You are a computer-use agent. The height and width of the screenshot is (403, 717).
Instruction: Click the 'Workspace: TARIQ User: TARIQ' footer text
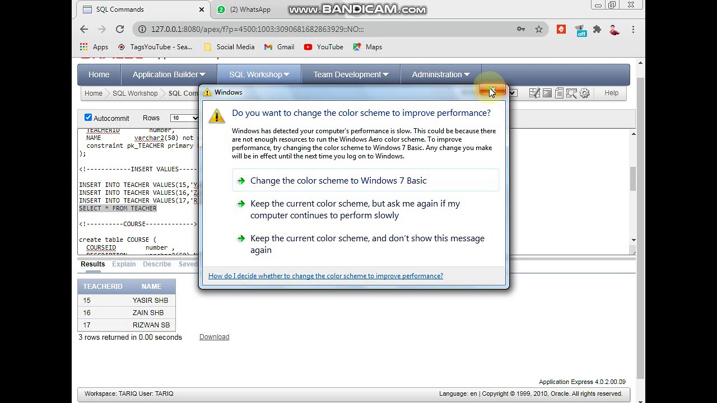(x=129, y=393)
